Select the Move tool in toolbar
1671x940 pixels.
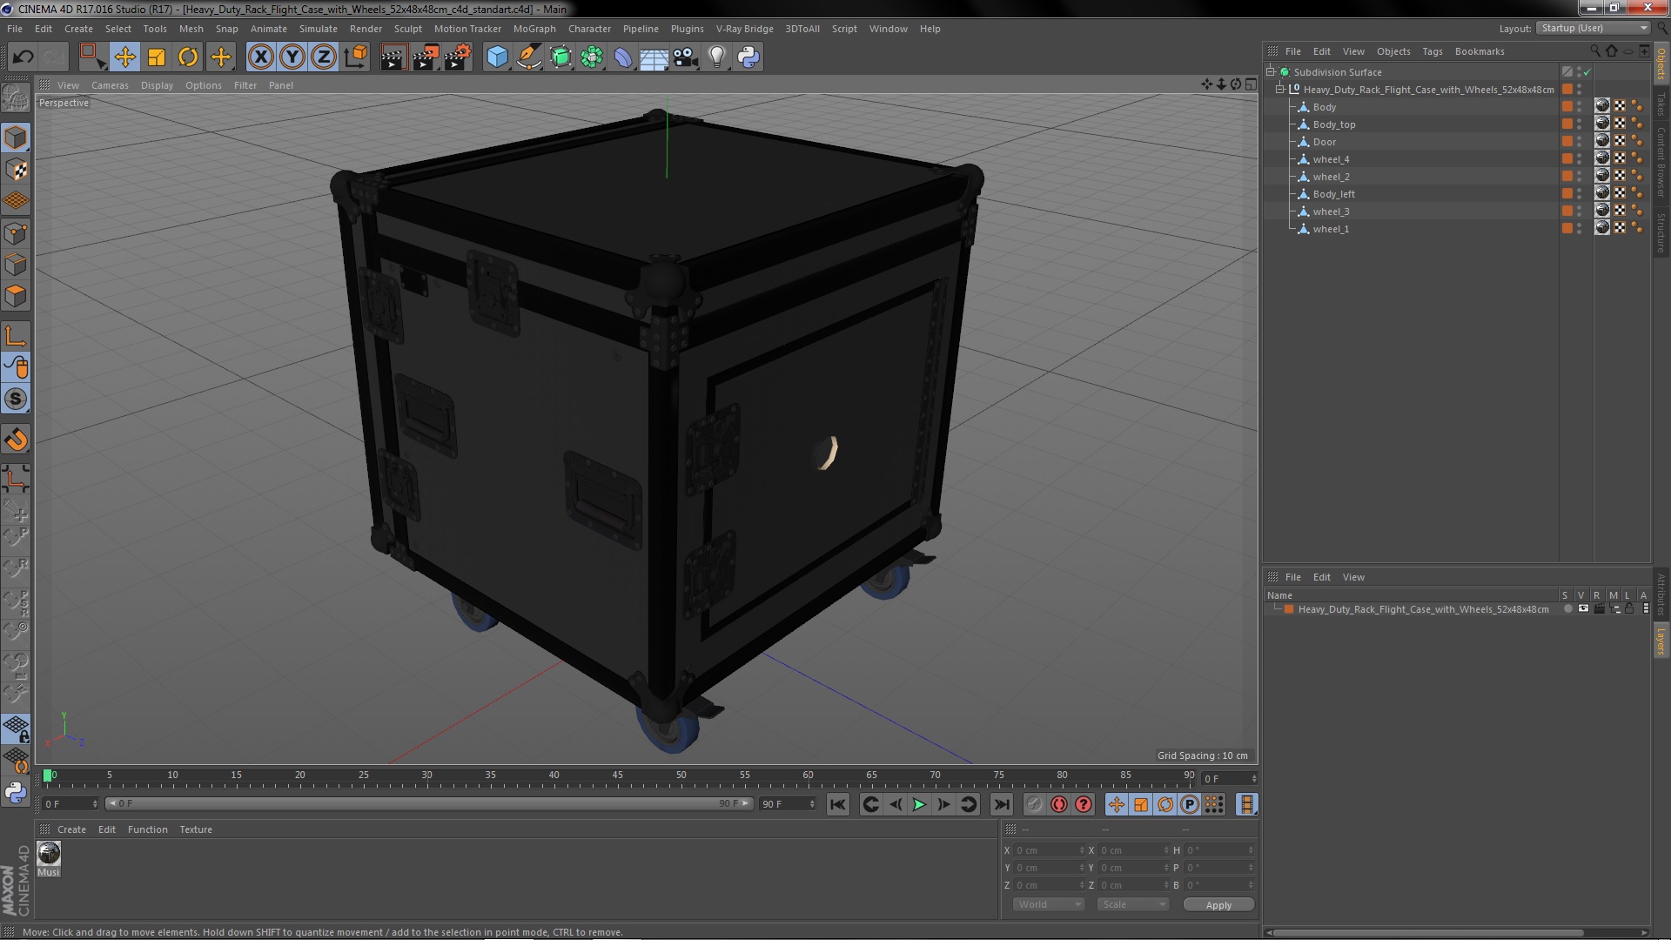124,57
